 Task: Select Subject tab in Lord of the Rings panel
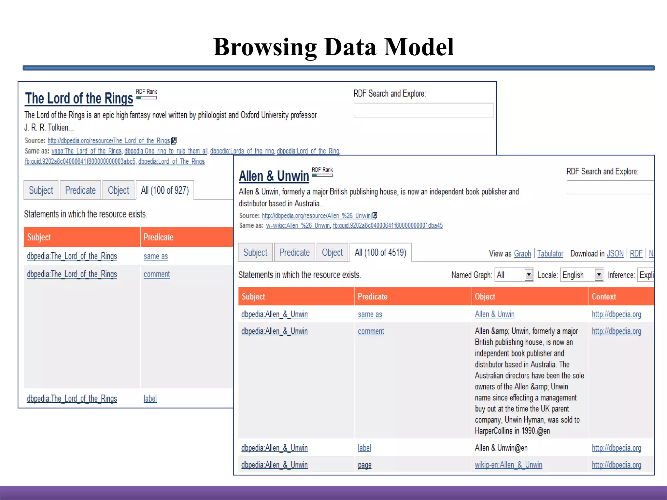[41, 190]
